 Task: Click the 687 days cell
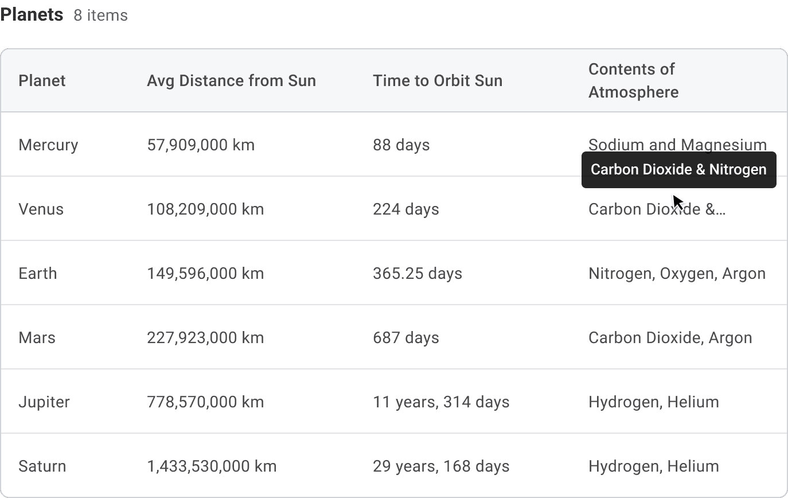click(x=405, y=337)
